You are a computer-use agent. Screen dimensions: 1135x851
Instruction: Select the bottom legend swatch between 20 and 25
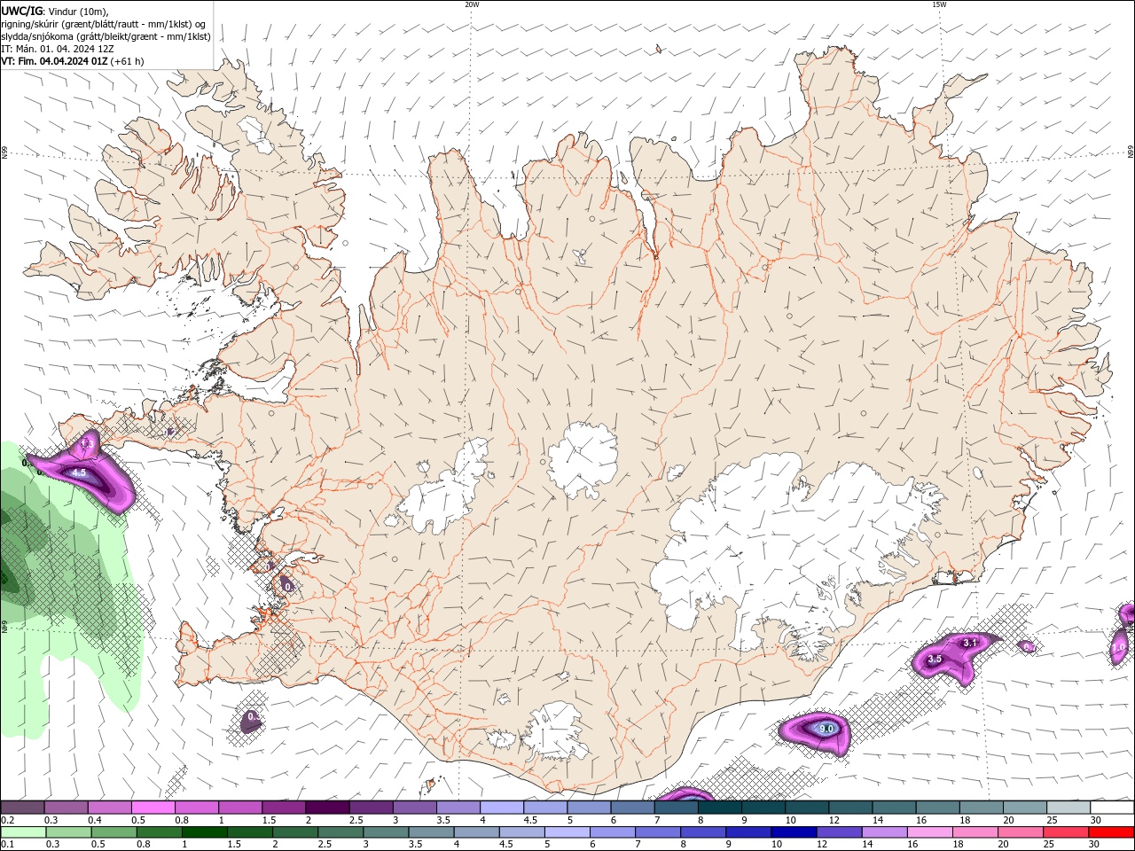tap(1021, 832)
